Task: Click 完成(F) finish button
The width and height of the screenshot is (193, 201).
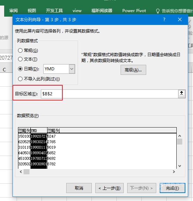Action: coord(172,188)
